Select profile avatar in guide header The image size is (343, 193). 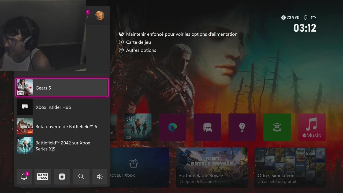point(100,15)
